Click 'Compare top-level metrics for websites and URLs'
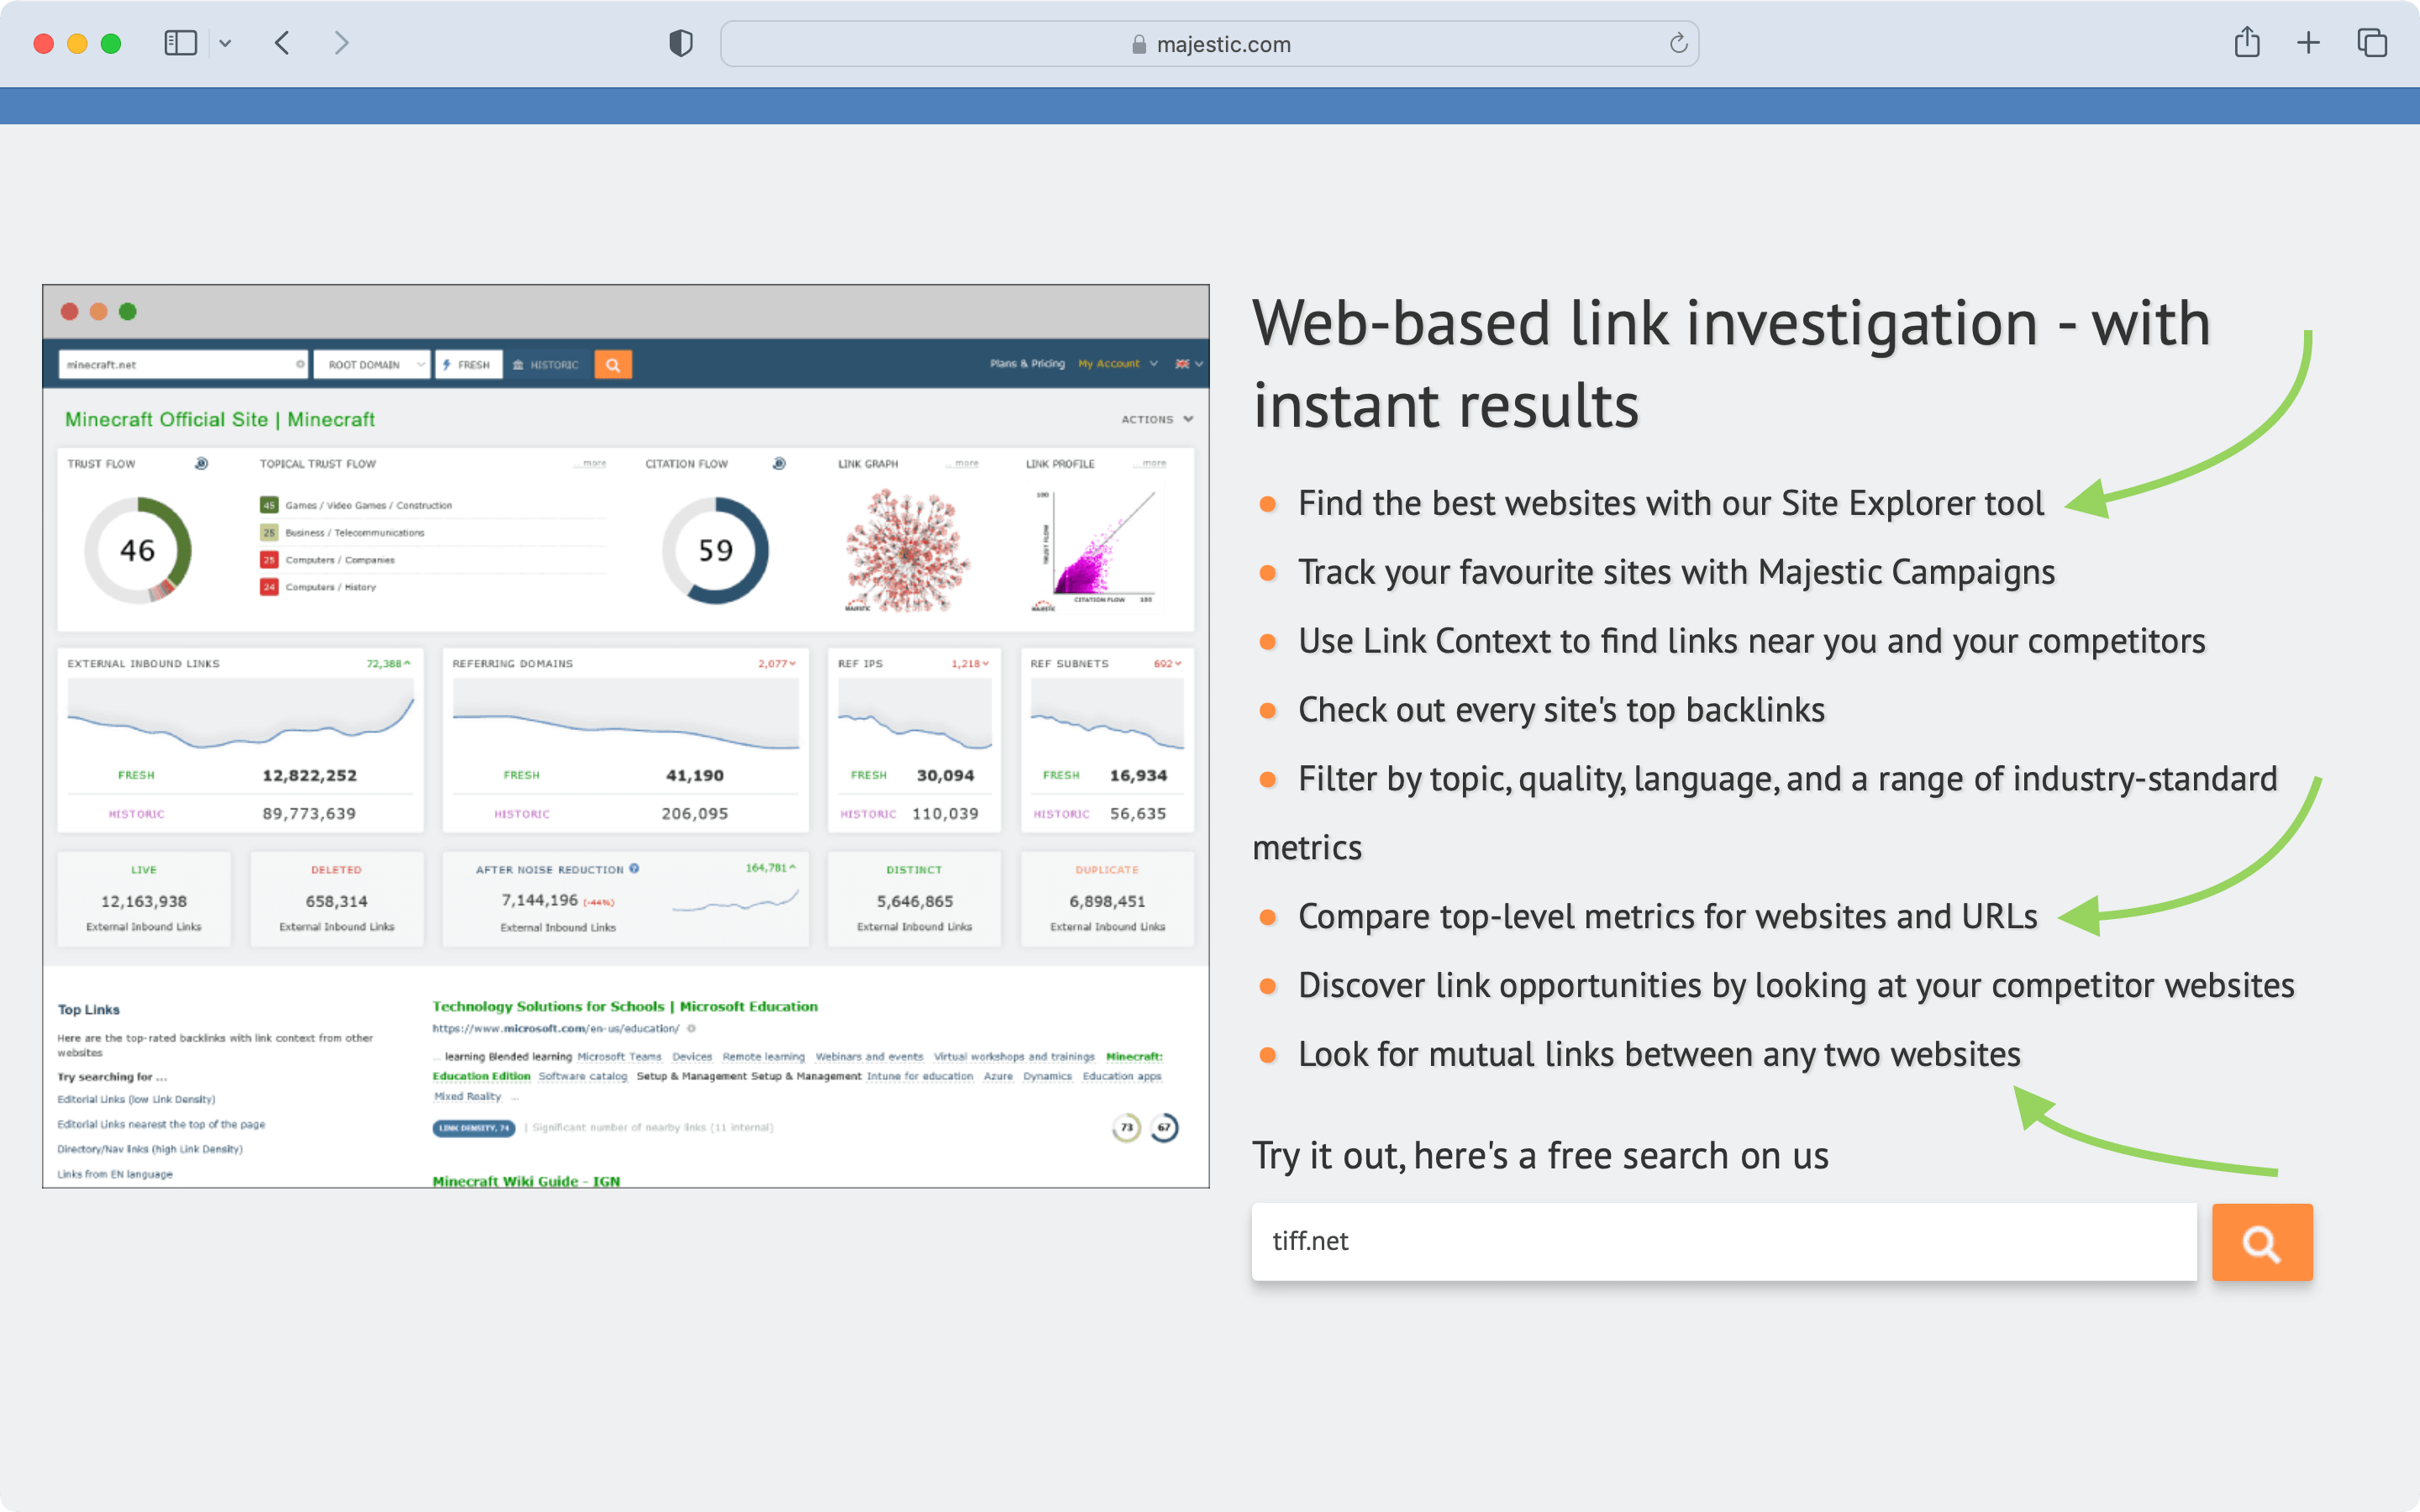Screen dimensions: 2420x1512 [1667, 916]
